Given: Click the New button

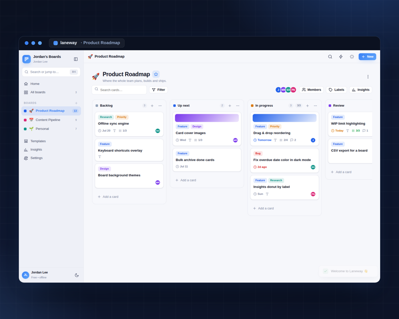Looking at the screenshot, I should pyautogui.click(x=367, y=57).
